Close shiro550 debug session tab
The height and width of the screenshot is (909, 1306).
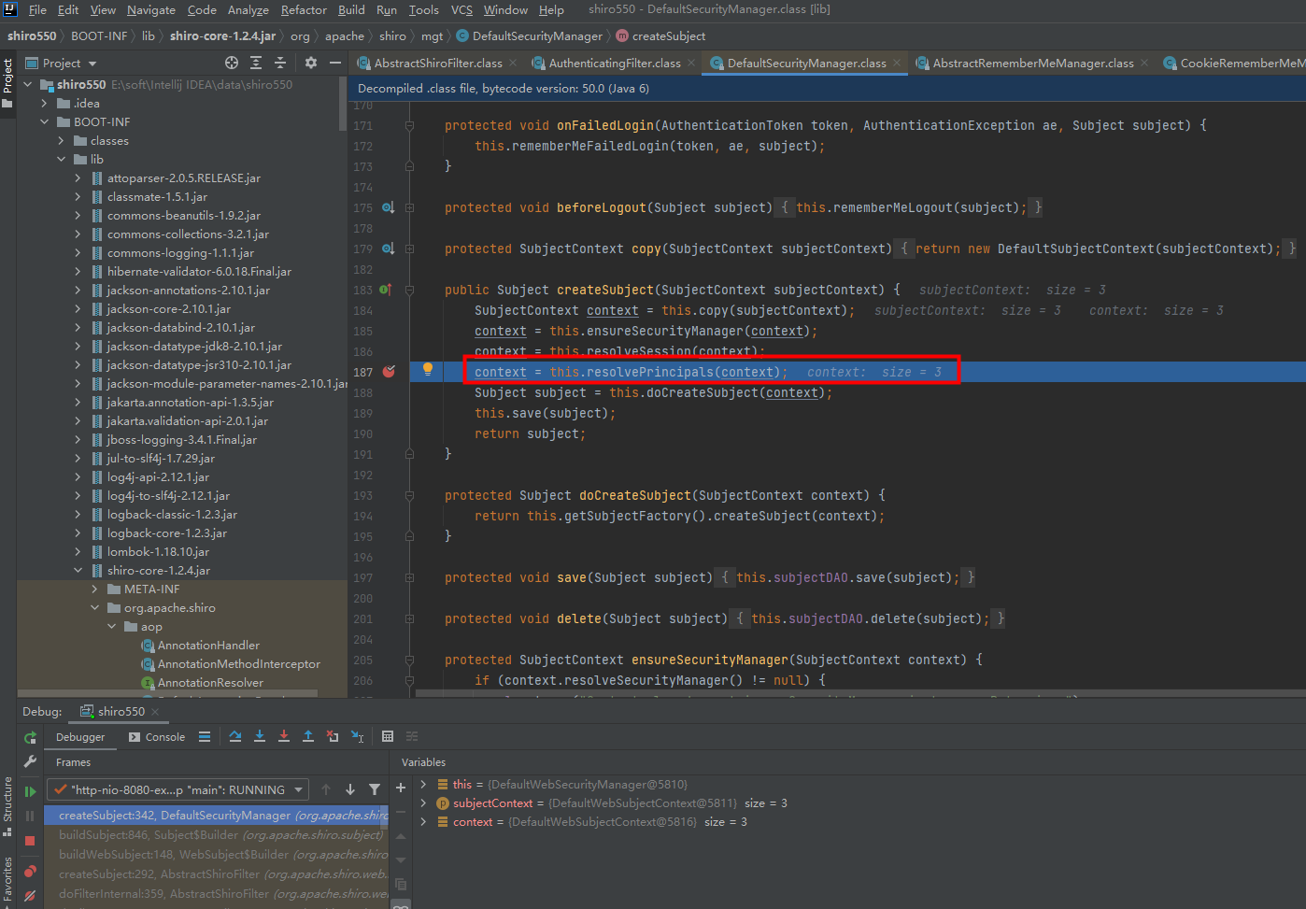pyautogui.click(x=155, y=712)
